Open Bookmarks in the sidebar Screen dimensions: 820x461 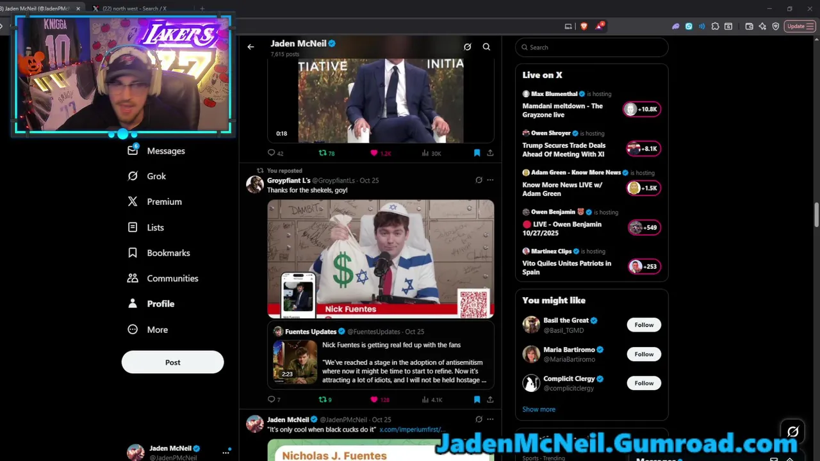tap(158, 253)
